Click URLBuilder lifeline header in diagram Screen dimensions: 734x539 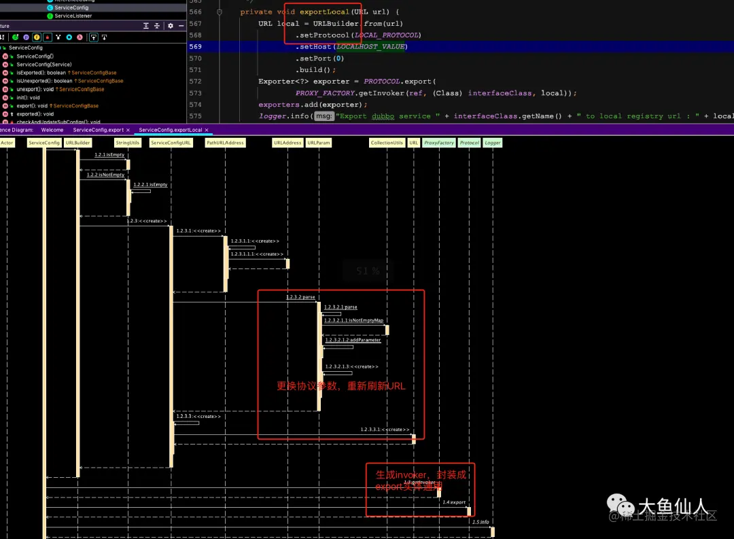[77, 143]
